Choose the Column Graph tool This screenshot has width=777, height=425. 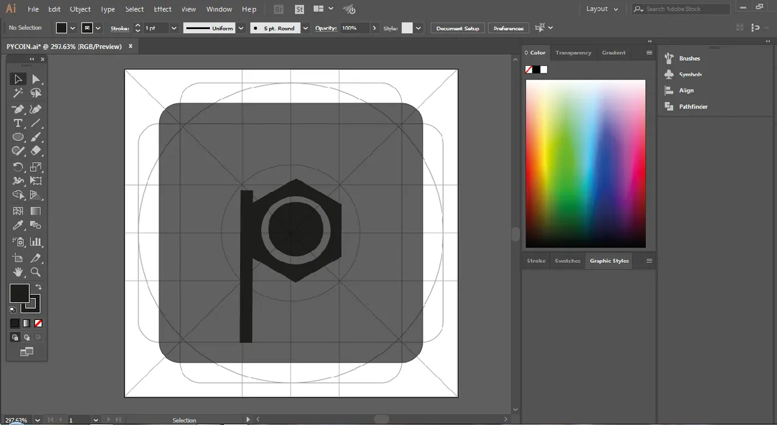[x=36, y=242]
